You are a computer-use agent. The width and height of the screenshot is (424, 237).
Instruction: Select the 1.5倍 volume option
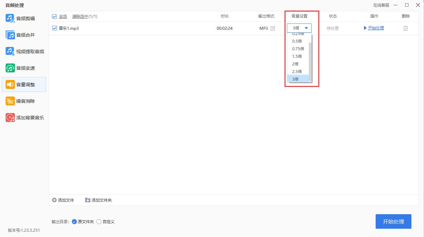point(297,56)
